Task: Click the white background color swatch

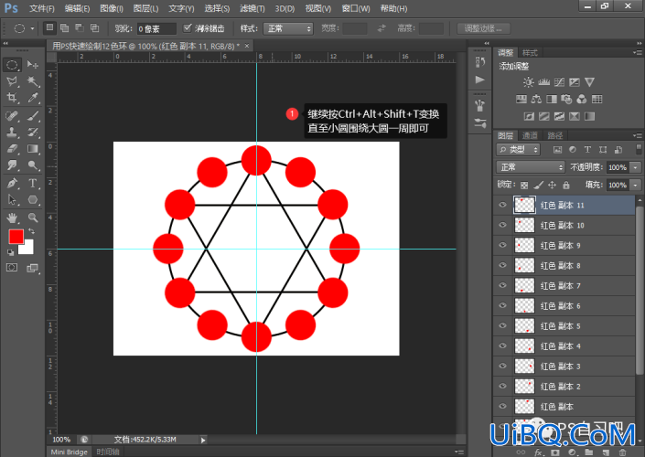Action: (x=28, y=249)
